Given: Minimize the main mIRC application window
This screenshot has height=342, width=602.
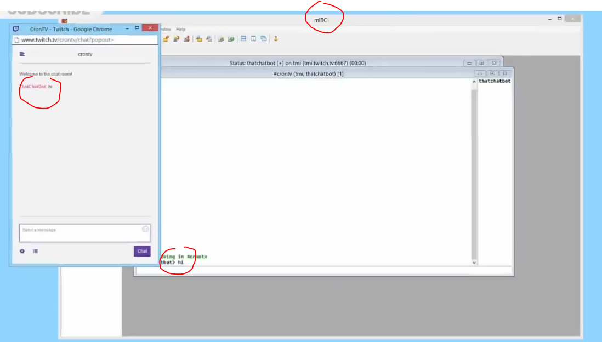Looking at the screenshot, I should [550, 19].
